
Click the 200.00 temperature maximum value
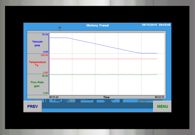(x=44, y=55)
